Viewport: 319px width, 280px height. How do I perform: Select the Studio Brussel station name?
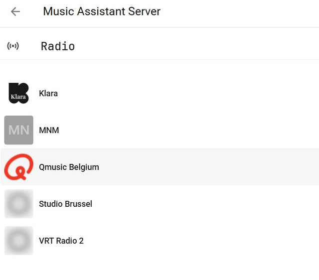[x=65, y=204]
